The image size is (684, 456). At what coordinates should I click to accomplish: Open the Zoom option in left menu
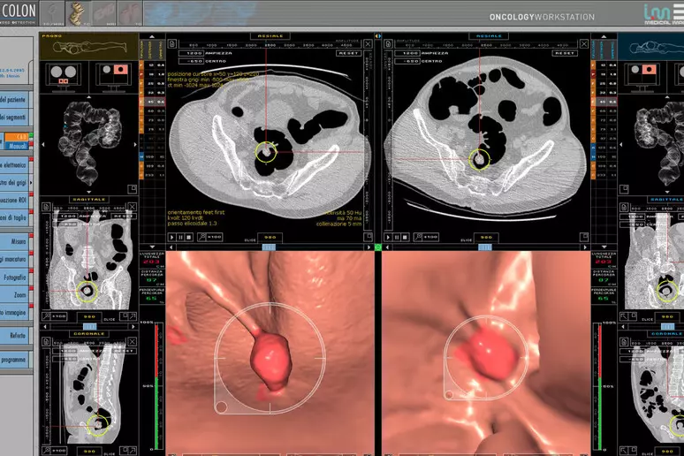pyautogui.click(x=16, y=294)
